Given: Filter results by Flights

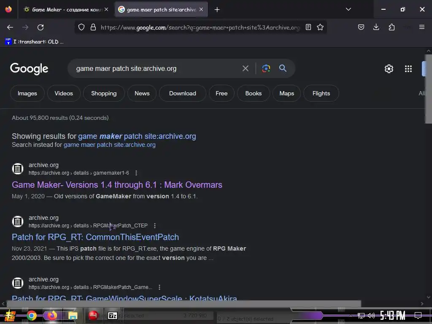Looking at the screenshot, I should [x=321, y=93].
